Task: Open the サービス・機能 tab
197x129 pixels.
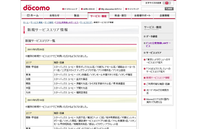Action: click(x=98, y=16)
